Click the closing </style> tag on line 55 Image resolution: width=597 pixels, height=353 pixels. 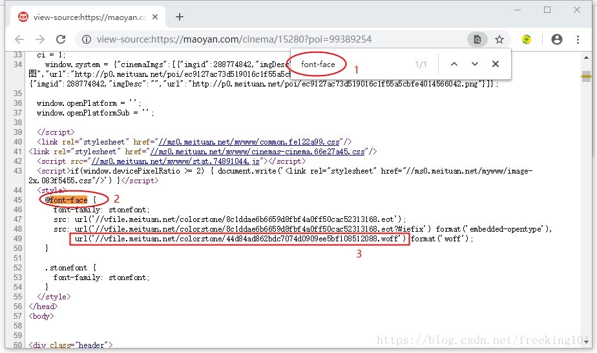(x=54, y=296)
